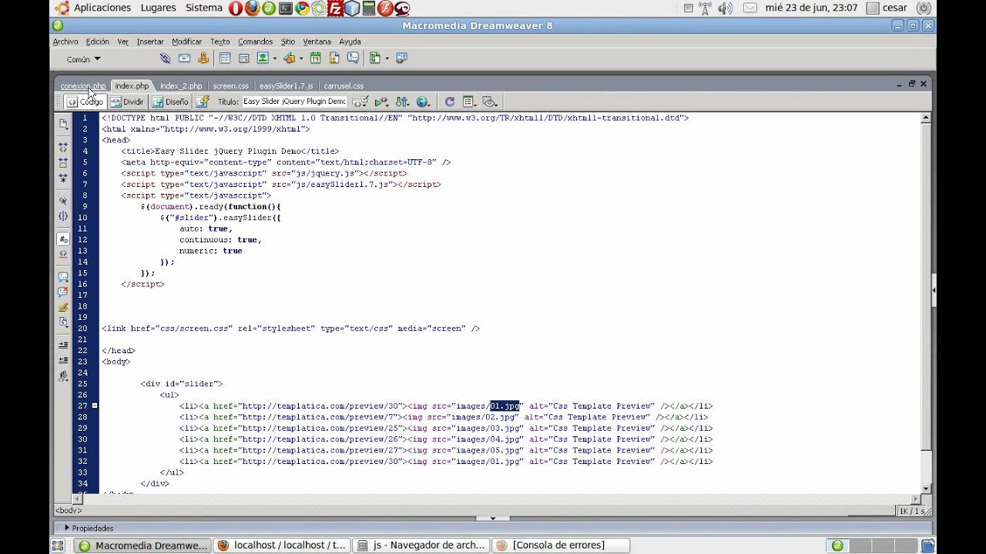Click Apply Comment icon
This screenshot has width=986, height=554.
click(63, 277)
